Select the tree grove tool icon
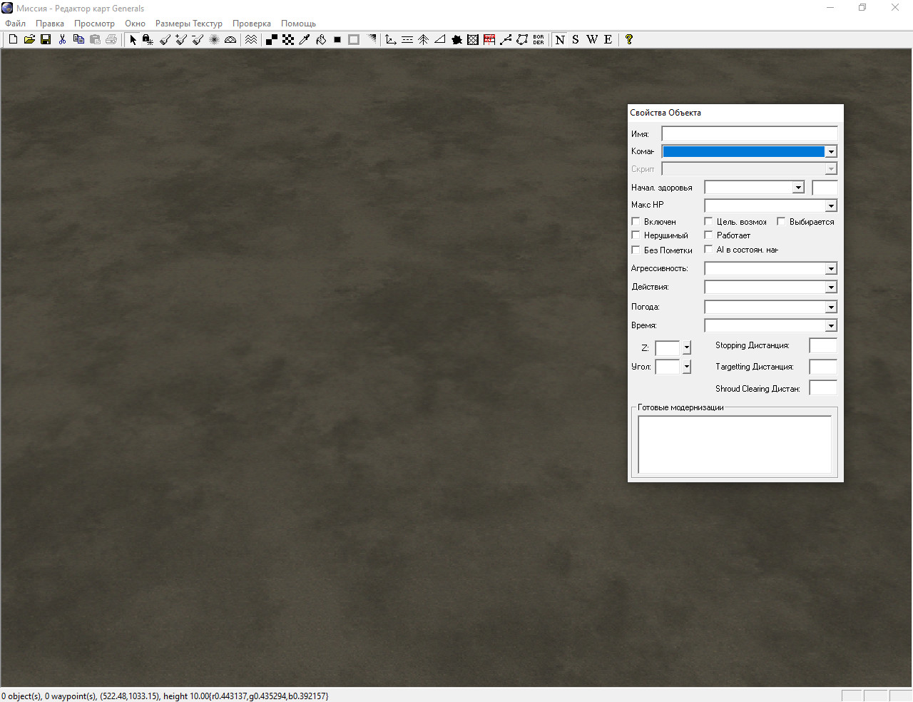The width and height of the screenshot is (913, 702). pyautogui.click(x=424, y=40)
